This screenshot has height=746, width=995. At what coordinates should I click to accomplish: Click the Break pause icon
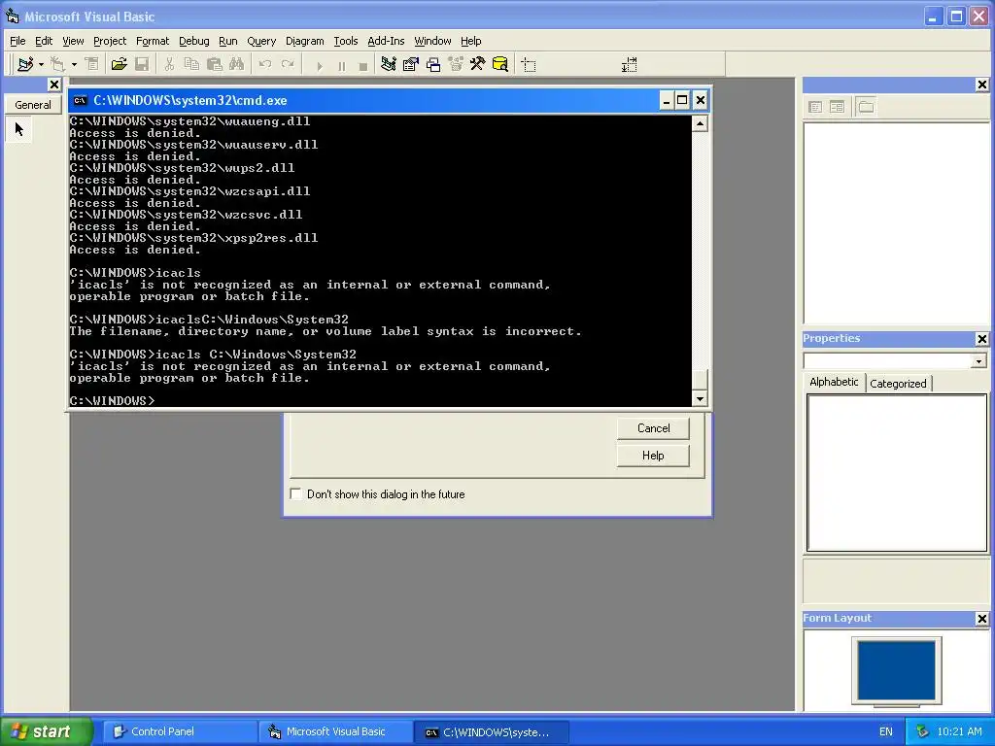(x=341, y=65)
